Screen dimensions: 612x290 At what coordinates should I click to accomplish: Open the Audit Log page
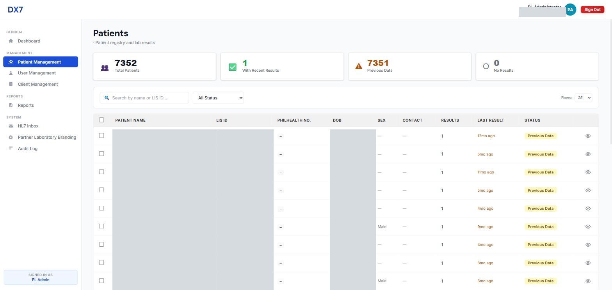[28, 149]
